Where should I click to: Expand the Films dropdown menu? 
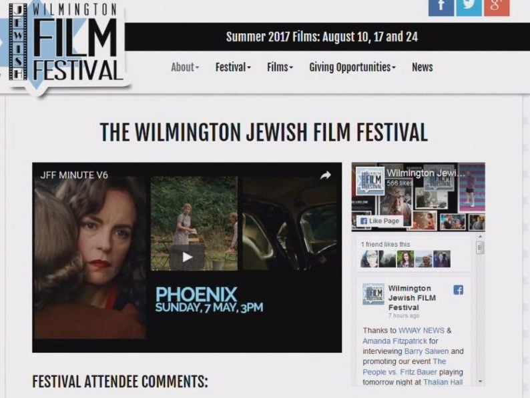click(280, 67)
